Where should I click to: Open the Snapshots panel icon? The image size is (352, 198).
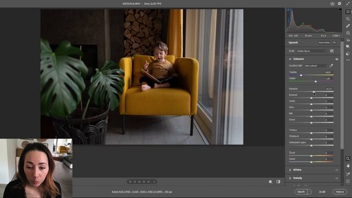pyautogui.click(x=348, y=46)
